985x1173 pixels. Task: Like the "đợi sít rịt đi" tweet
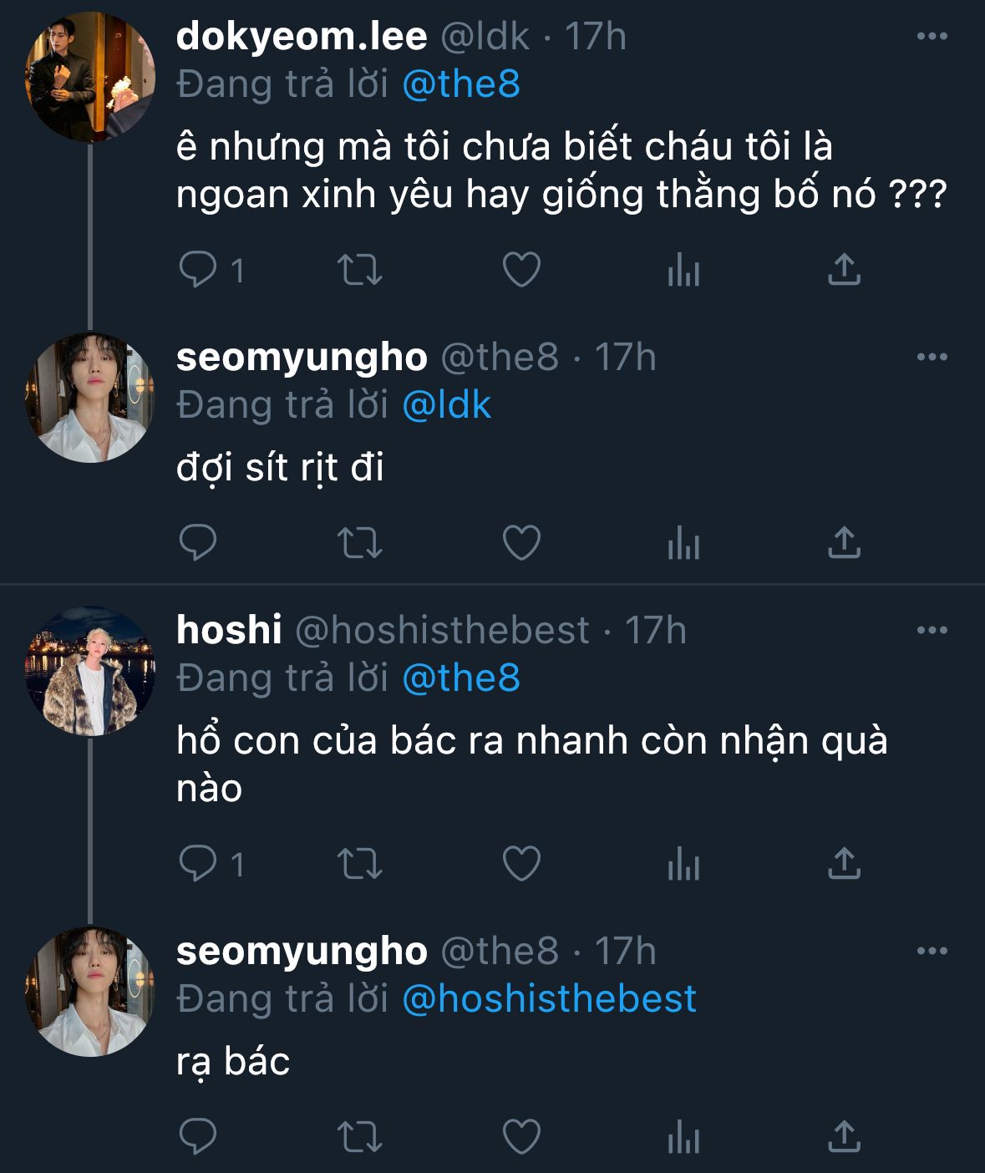coord(522,543)
